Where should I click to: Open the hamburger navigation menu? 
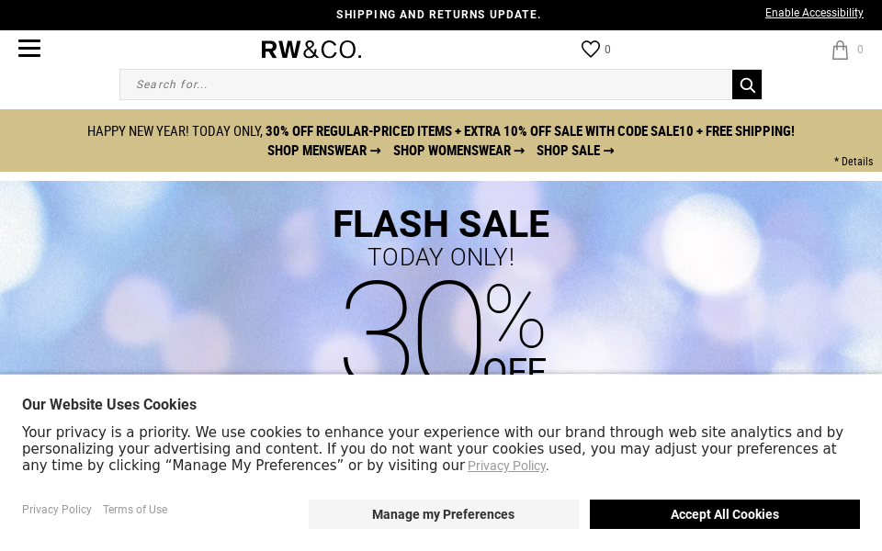coord(29,48)
